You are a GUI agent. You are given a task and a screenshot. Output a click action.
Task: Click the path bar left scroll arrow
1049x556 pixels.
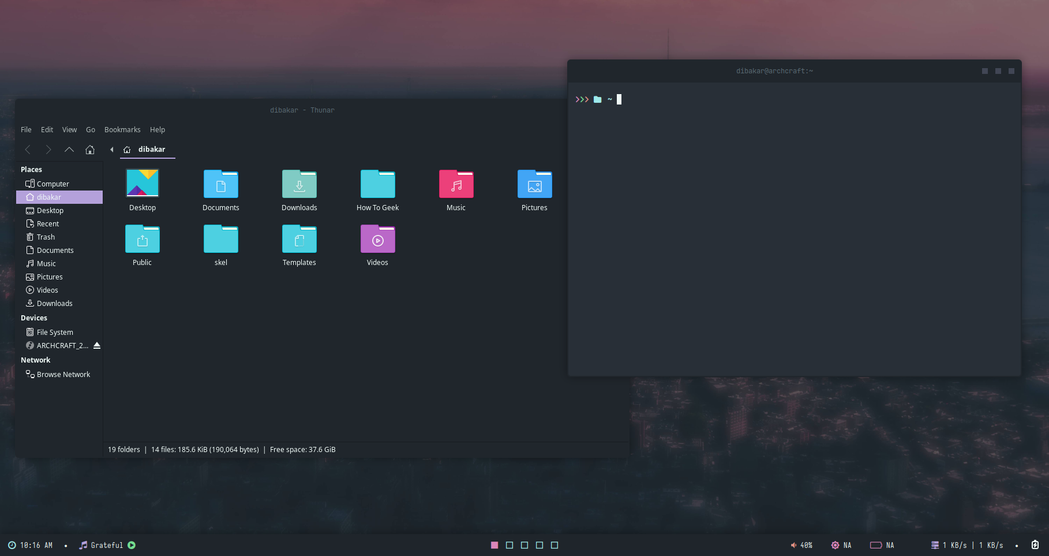111,150
